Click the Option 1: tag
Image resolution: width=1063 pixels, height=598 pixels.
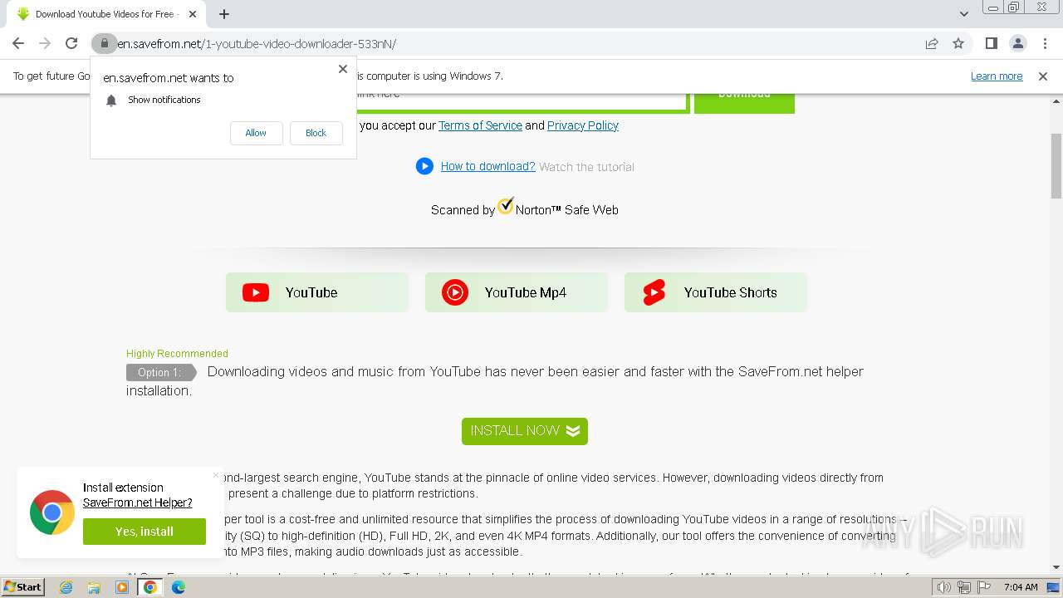click(161, 373)
